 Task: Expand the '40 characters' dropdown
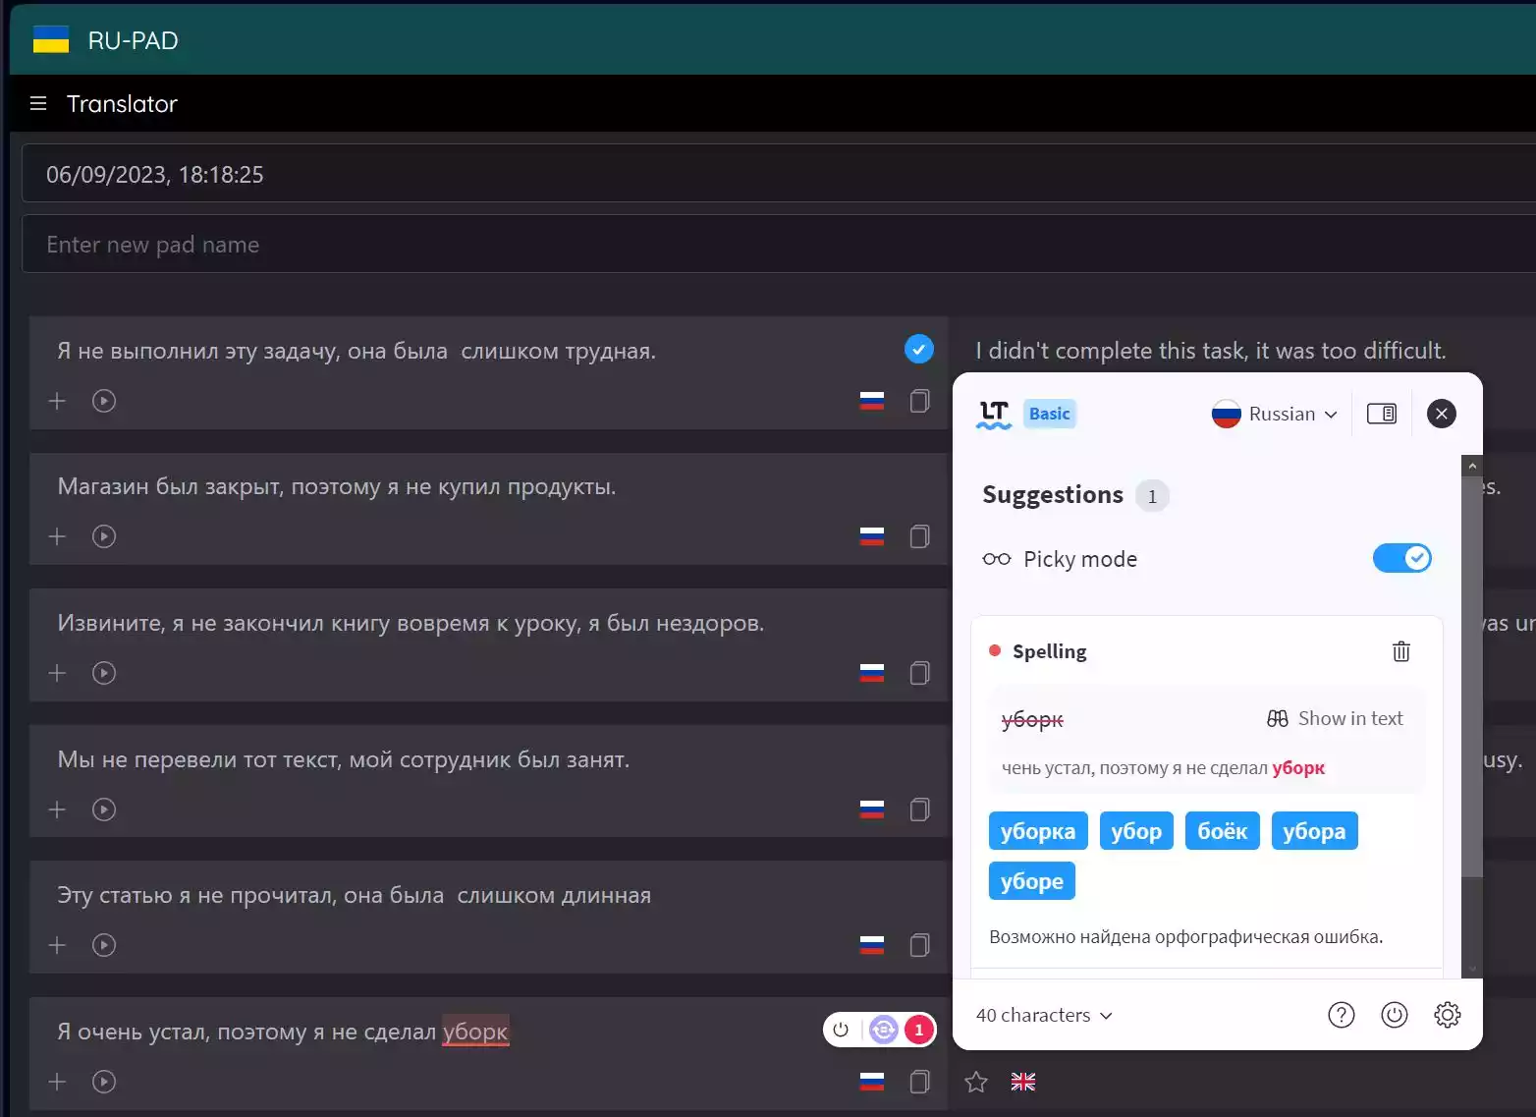coord(1044,1015)
